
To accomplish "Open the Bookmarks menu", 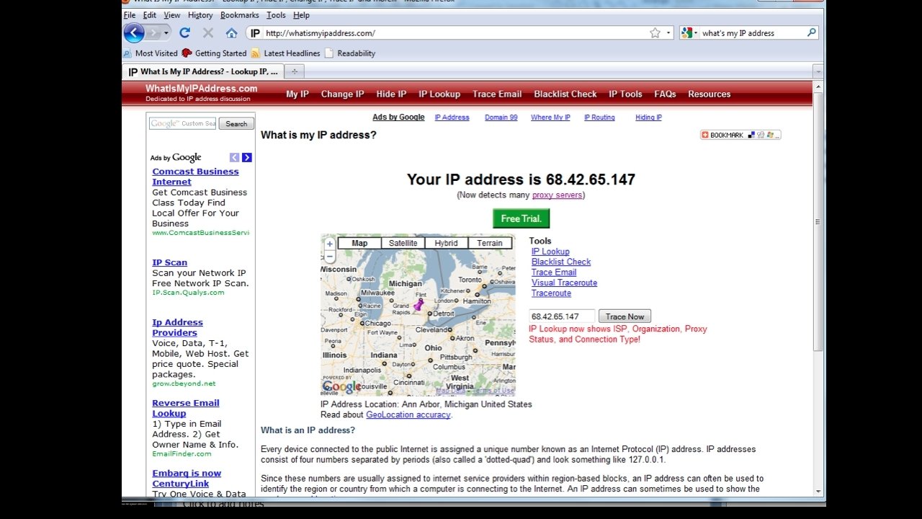I will (240, 15).
